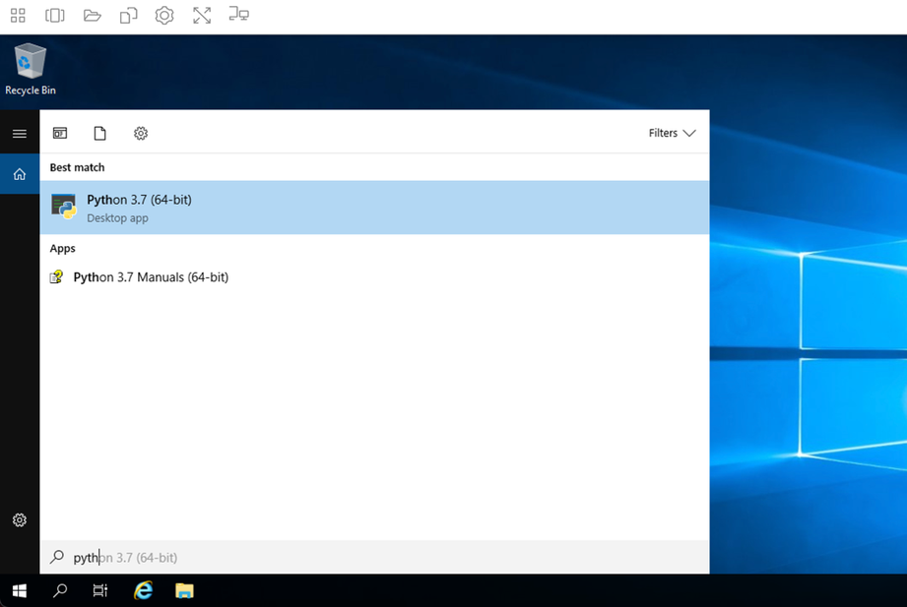907x607 pixels.
Task: Open Python 3.7 Manuals (64-bit) app result
Action: (x=151, y=277)
